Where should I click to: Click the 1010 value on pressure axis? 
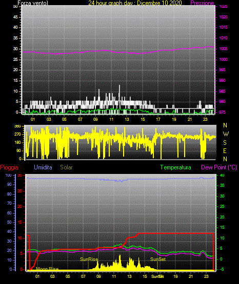[x=223, y=38]
